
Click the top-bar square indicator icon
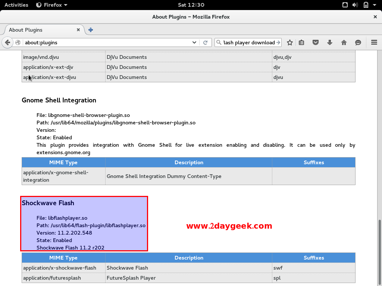pyautogui.click(x=345, y=5)
